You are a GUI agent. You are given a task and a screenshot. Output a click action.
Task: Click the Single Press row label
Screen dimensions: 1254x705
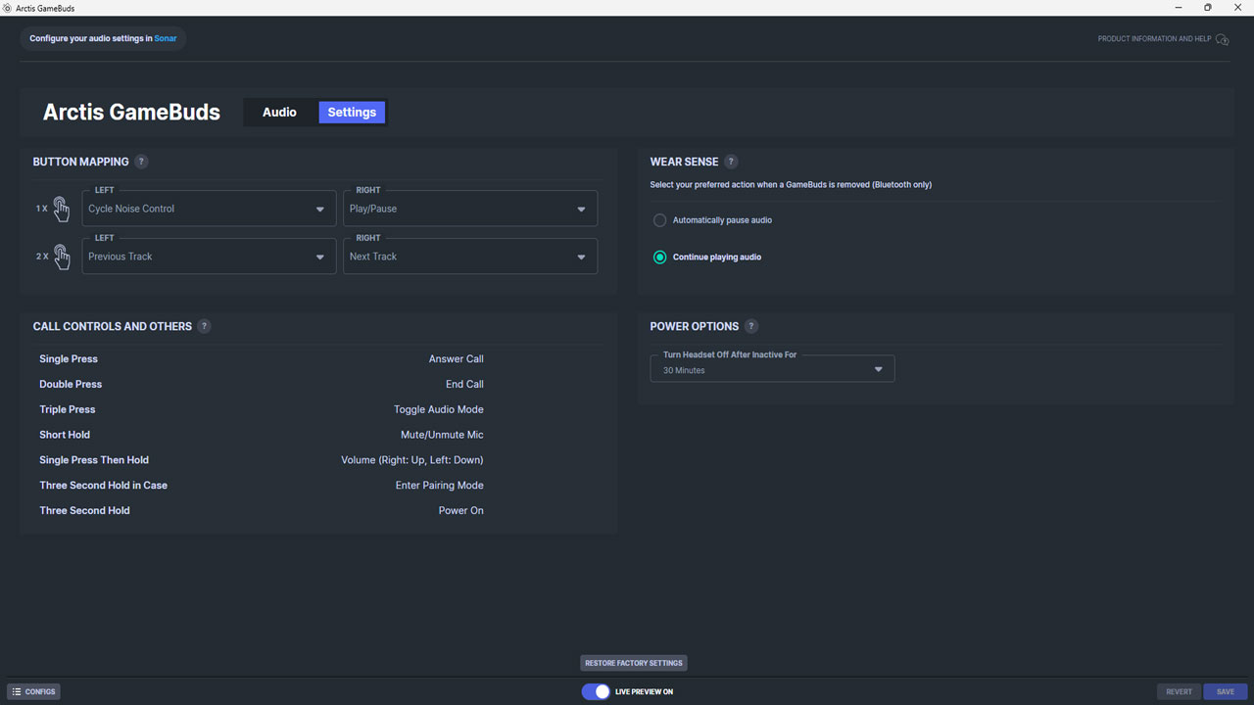click(69, 359)
